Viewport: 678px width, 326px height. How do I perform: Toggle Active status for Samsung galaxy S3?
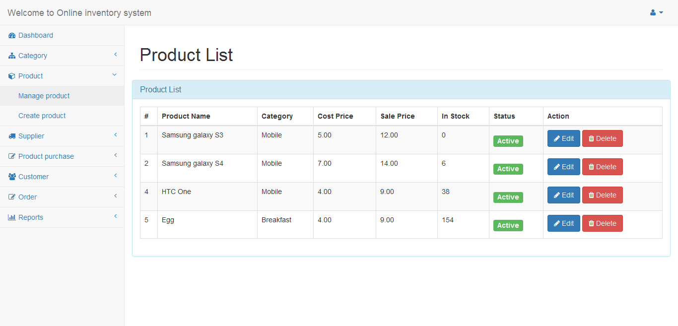coord(508,141)
